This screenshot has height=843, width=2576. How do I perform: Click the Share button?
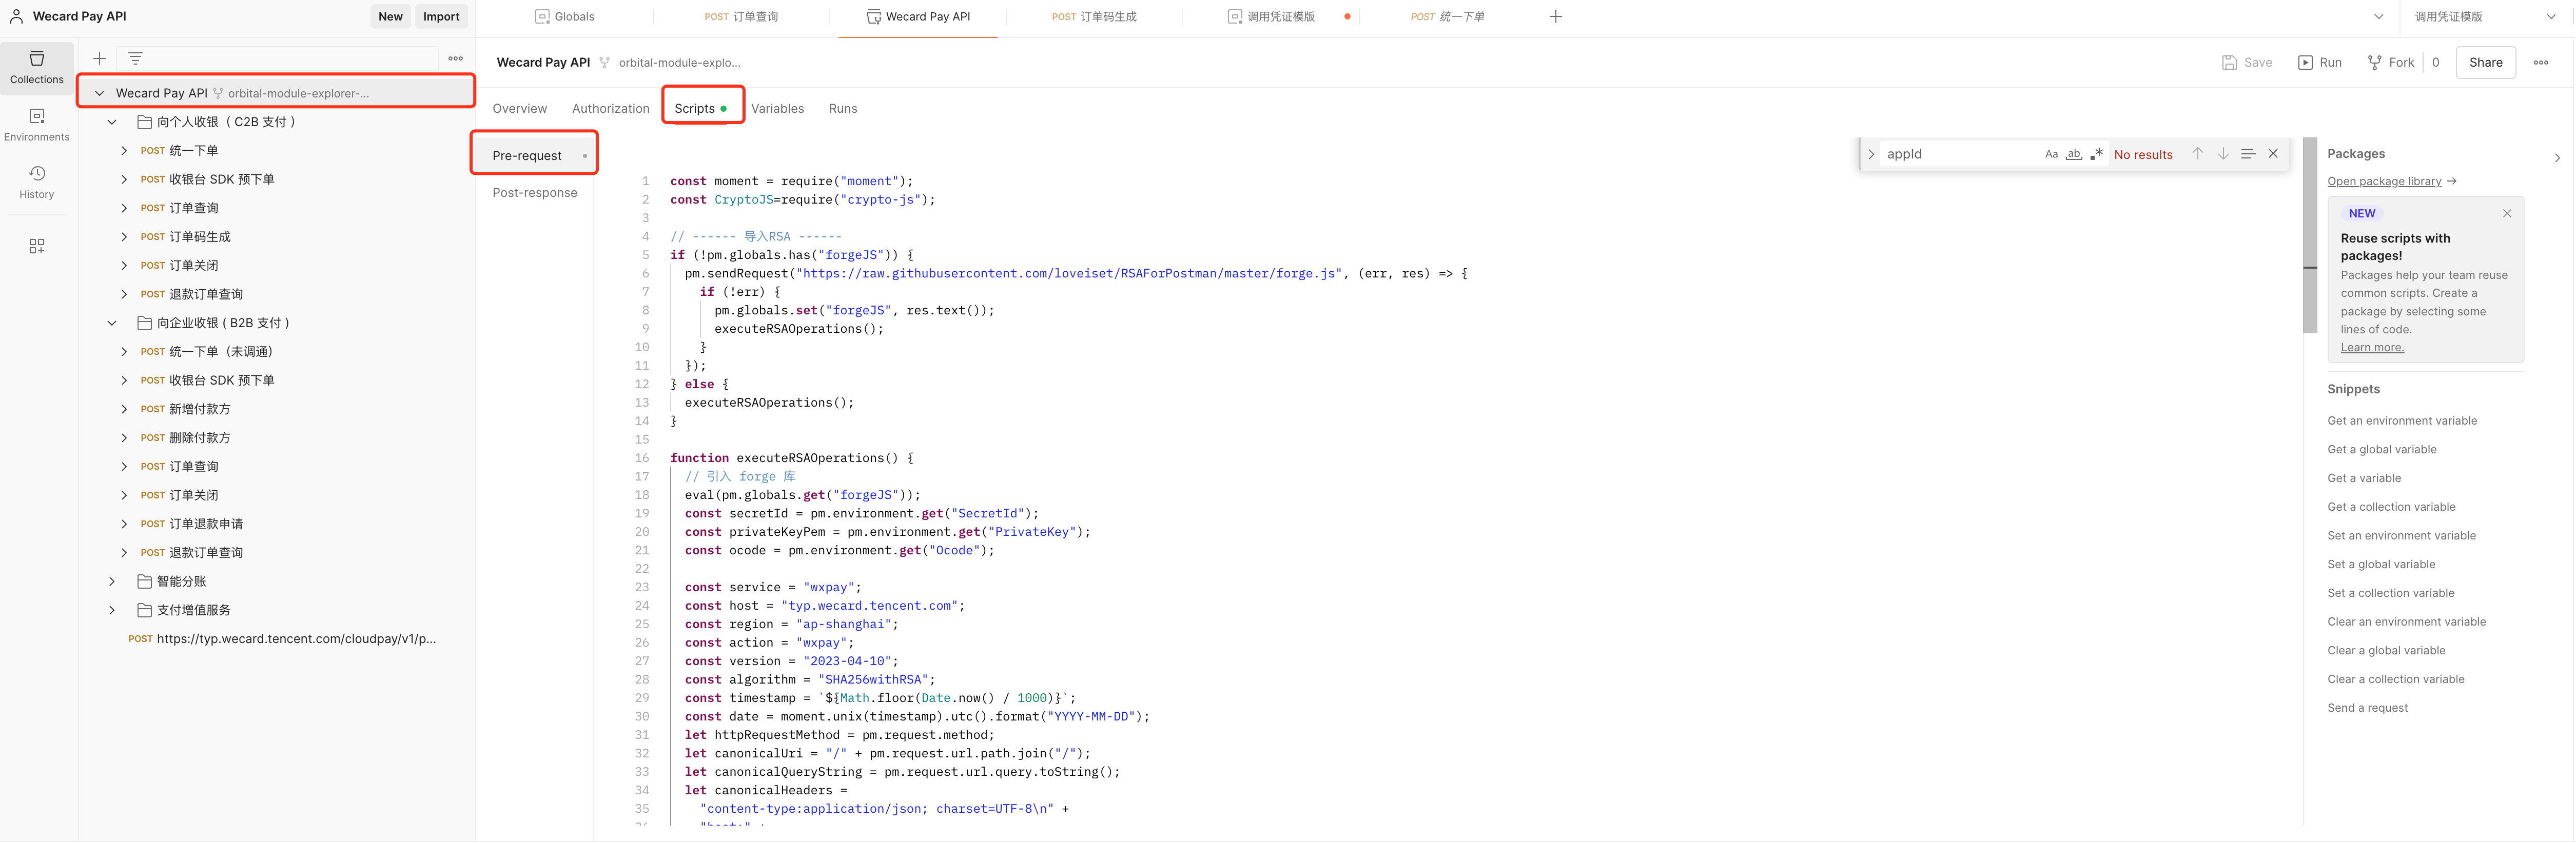[x=2485, y=62]
